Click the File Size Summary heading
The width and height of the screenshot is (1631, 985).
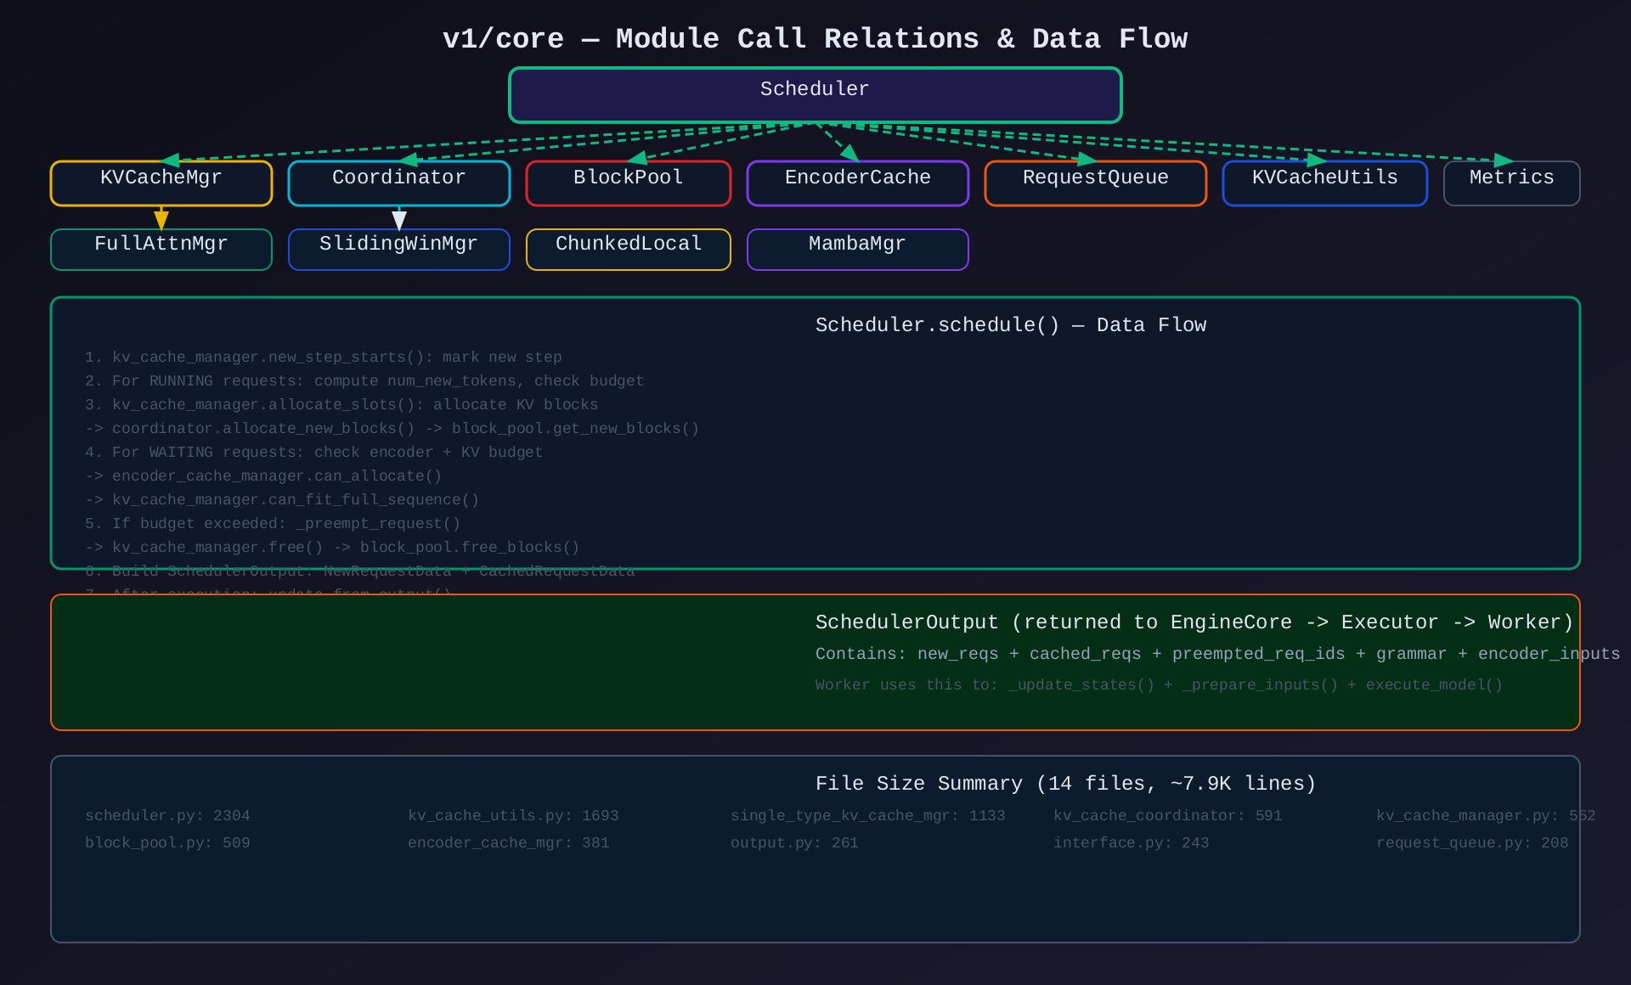[1065, 784]
